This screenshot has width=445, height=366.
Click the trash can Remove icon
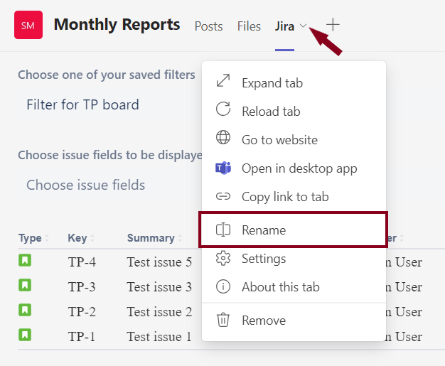point(223,321)
